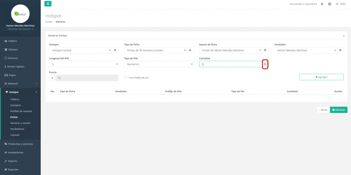The image size is (351, 175).
Task: Add a new hotspot with the plus button
Action: (115, 50)
